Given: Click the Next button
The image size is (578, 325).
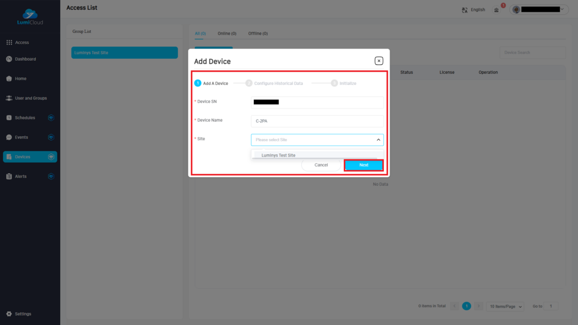Looking at the screenshot, I should click(364, 165).
